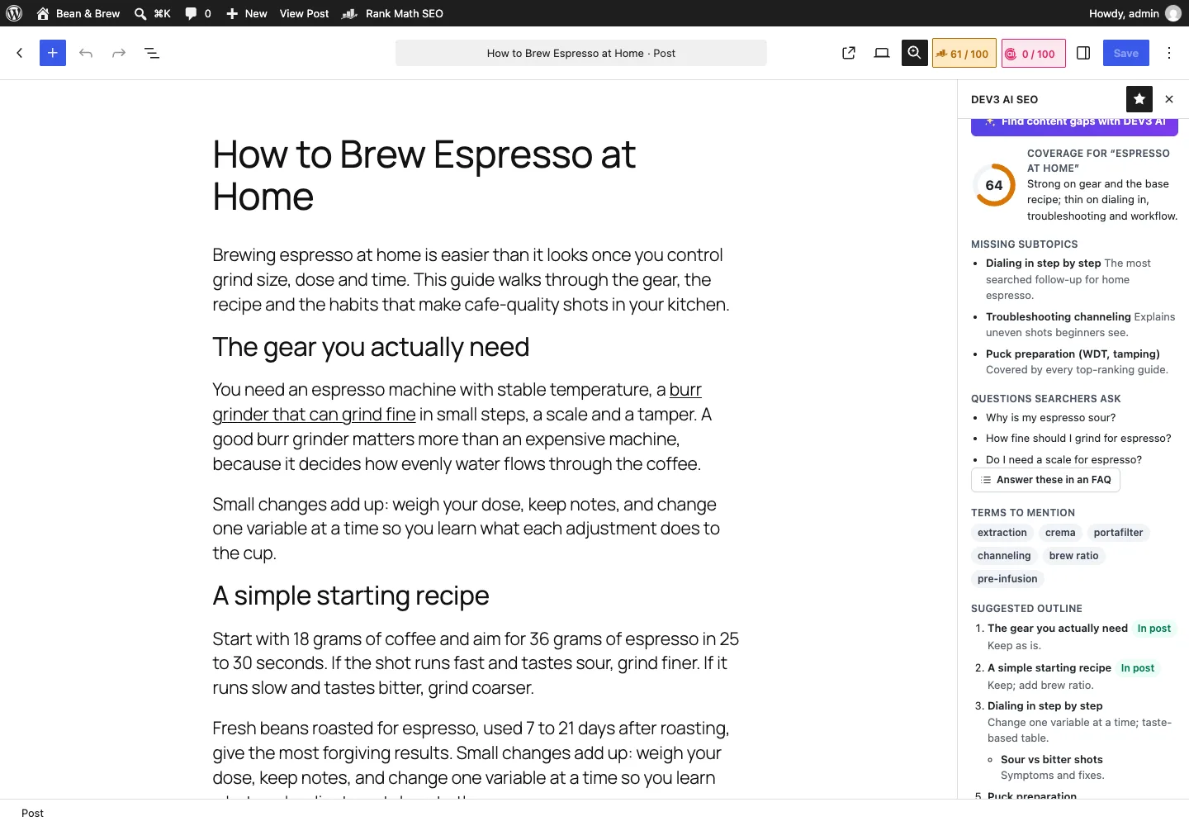View post in new tab icon
Image resolution: width=1189 pixels, height=826 pixels.
pos(849,53)
